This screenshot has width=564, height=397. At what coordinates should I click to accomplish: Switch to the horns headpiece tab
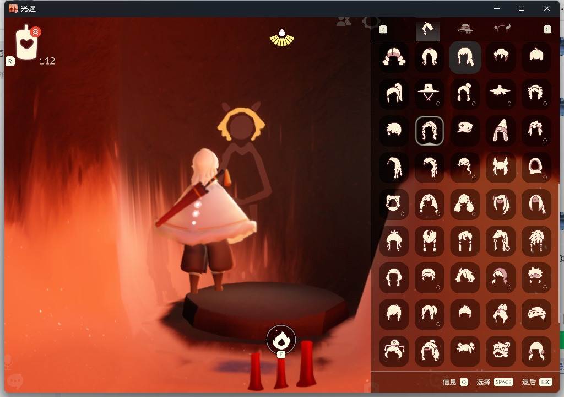tap(502, 29)
